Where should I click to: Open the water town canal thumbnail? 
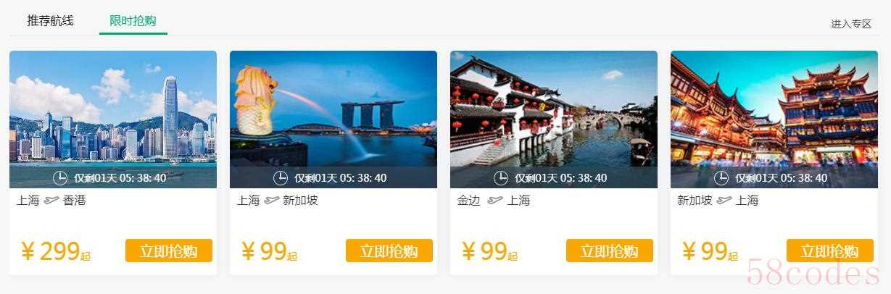pyautogui.click(x=554, y=119)
